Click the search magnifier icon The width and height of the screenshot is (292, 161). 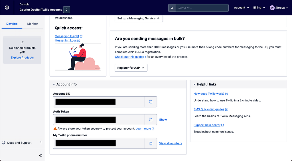(x=172, y=8)
